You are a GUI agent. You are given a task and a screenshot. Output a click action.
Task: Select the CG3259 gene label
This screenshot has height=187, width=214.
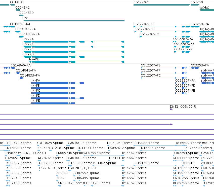click(x=197, y=2)
